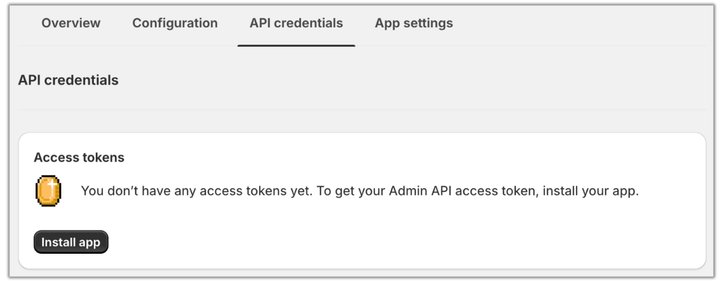The width and height of the screenshot is (723, 282).
Task: Open the Overview tab
Action: click(71, 23)
